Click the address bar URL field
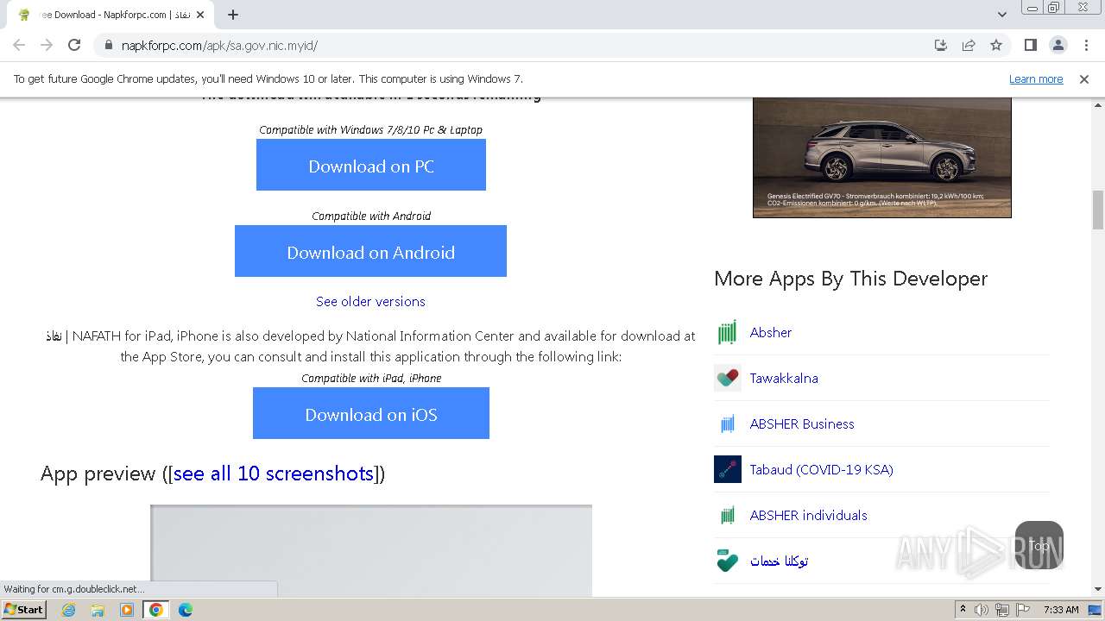 (x=518, y=46)
